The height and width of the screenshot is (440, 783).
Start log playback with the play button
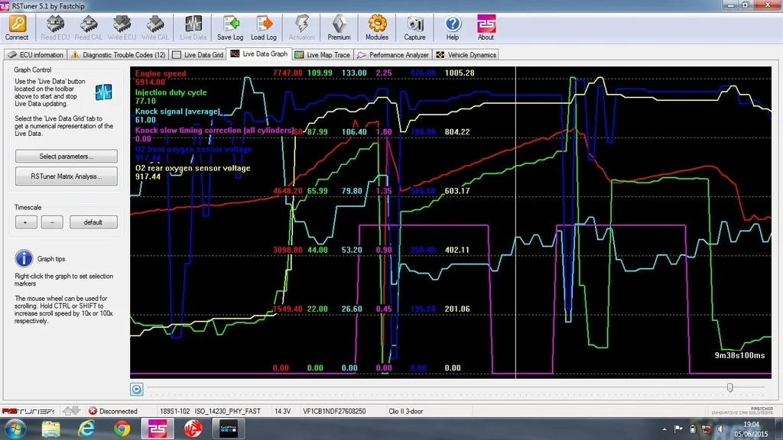pyautogui.click(x=136, y=389)
